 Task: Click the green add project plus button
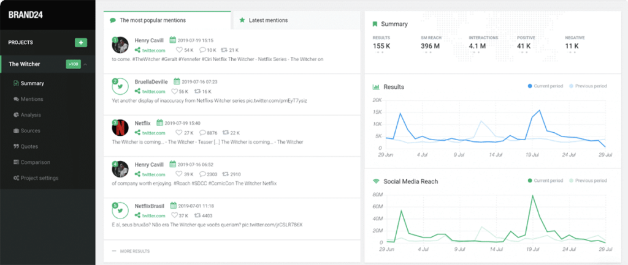[81, 42]
